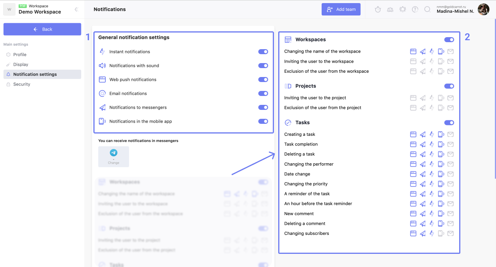496x267 pixels.
Task: Open the notifications bell in header
Action: click(x=403, y=9)
